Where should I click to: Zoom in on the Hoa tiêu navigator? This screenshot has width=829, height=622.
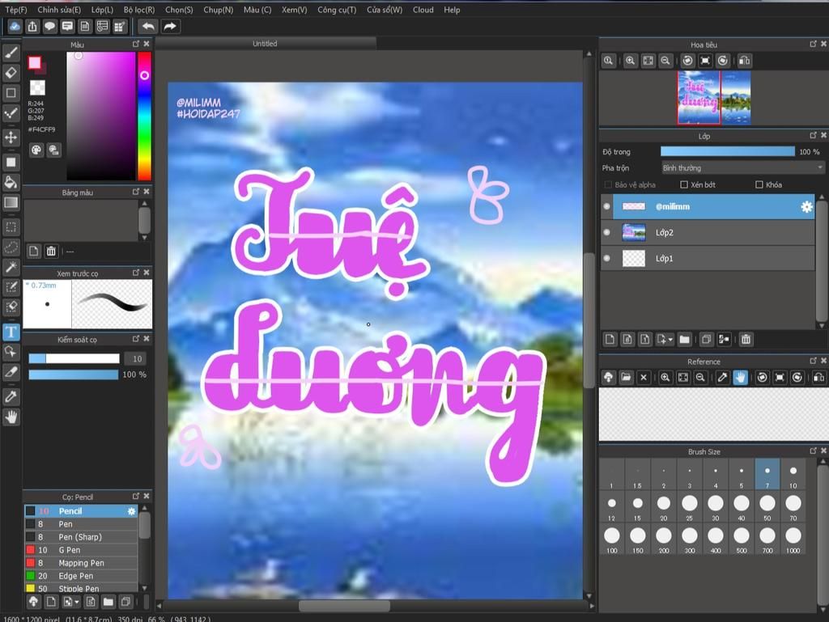coord(630,61)
